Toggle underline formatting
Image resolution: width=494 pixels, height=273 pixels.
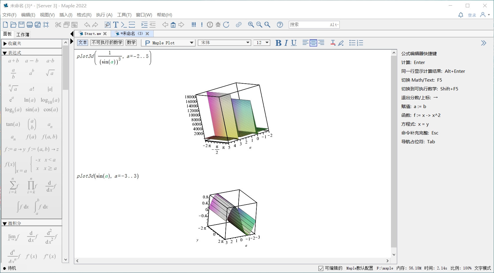click(294, 43)
